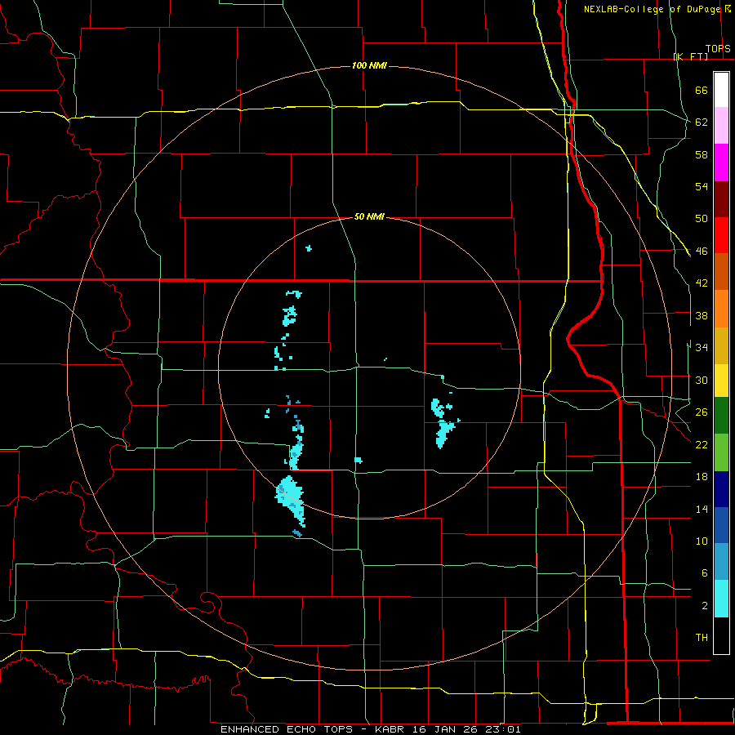Choose the bright red swatch near 46
The width and height of the screenshot is (735, 735).
pos(721,235)
